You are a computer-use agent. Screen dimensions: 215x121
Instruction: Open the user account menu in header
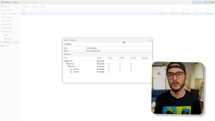[x=208, y=2]
